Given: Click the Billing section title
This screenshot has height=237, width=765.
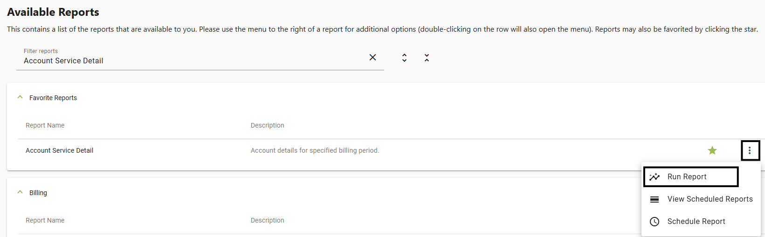Looking at the screenshot, I should 38,193.
